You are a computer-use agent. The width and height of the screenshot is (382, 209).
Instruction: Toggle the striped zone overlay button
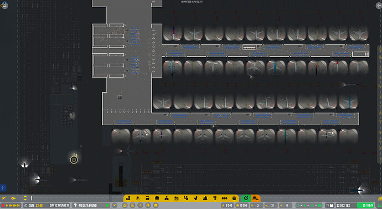(125, 206)
